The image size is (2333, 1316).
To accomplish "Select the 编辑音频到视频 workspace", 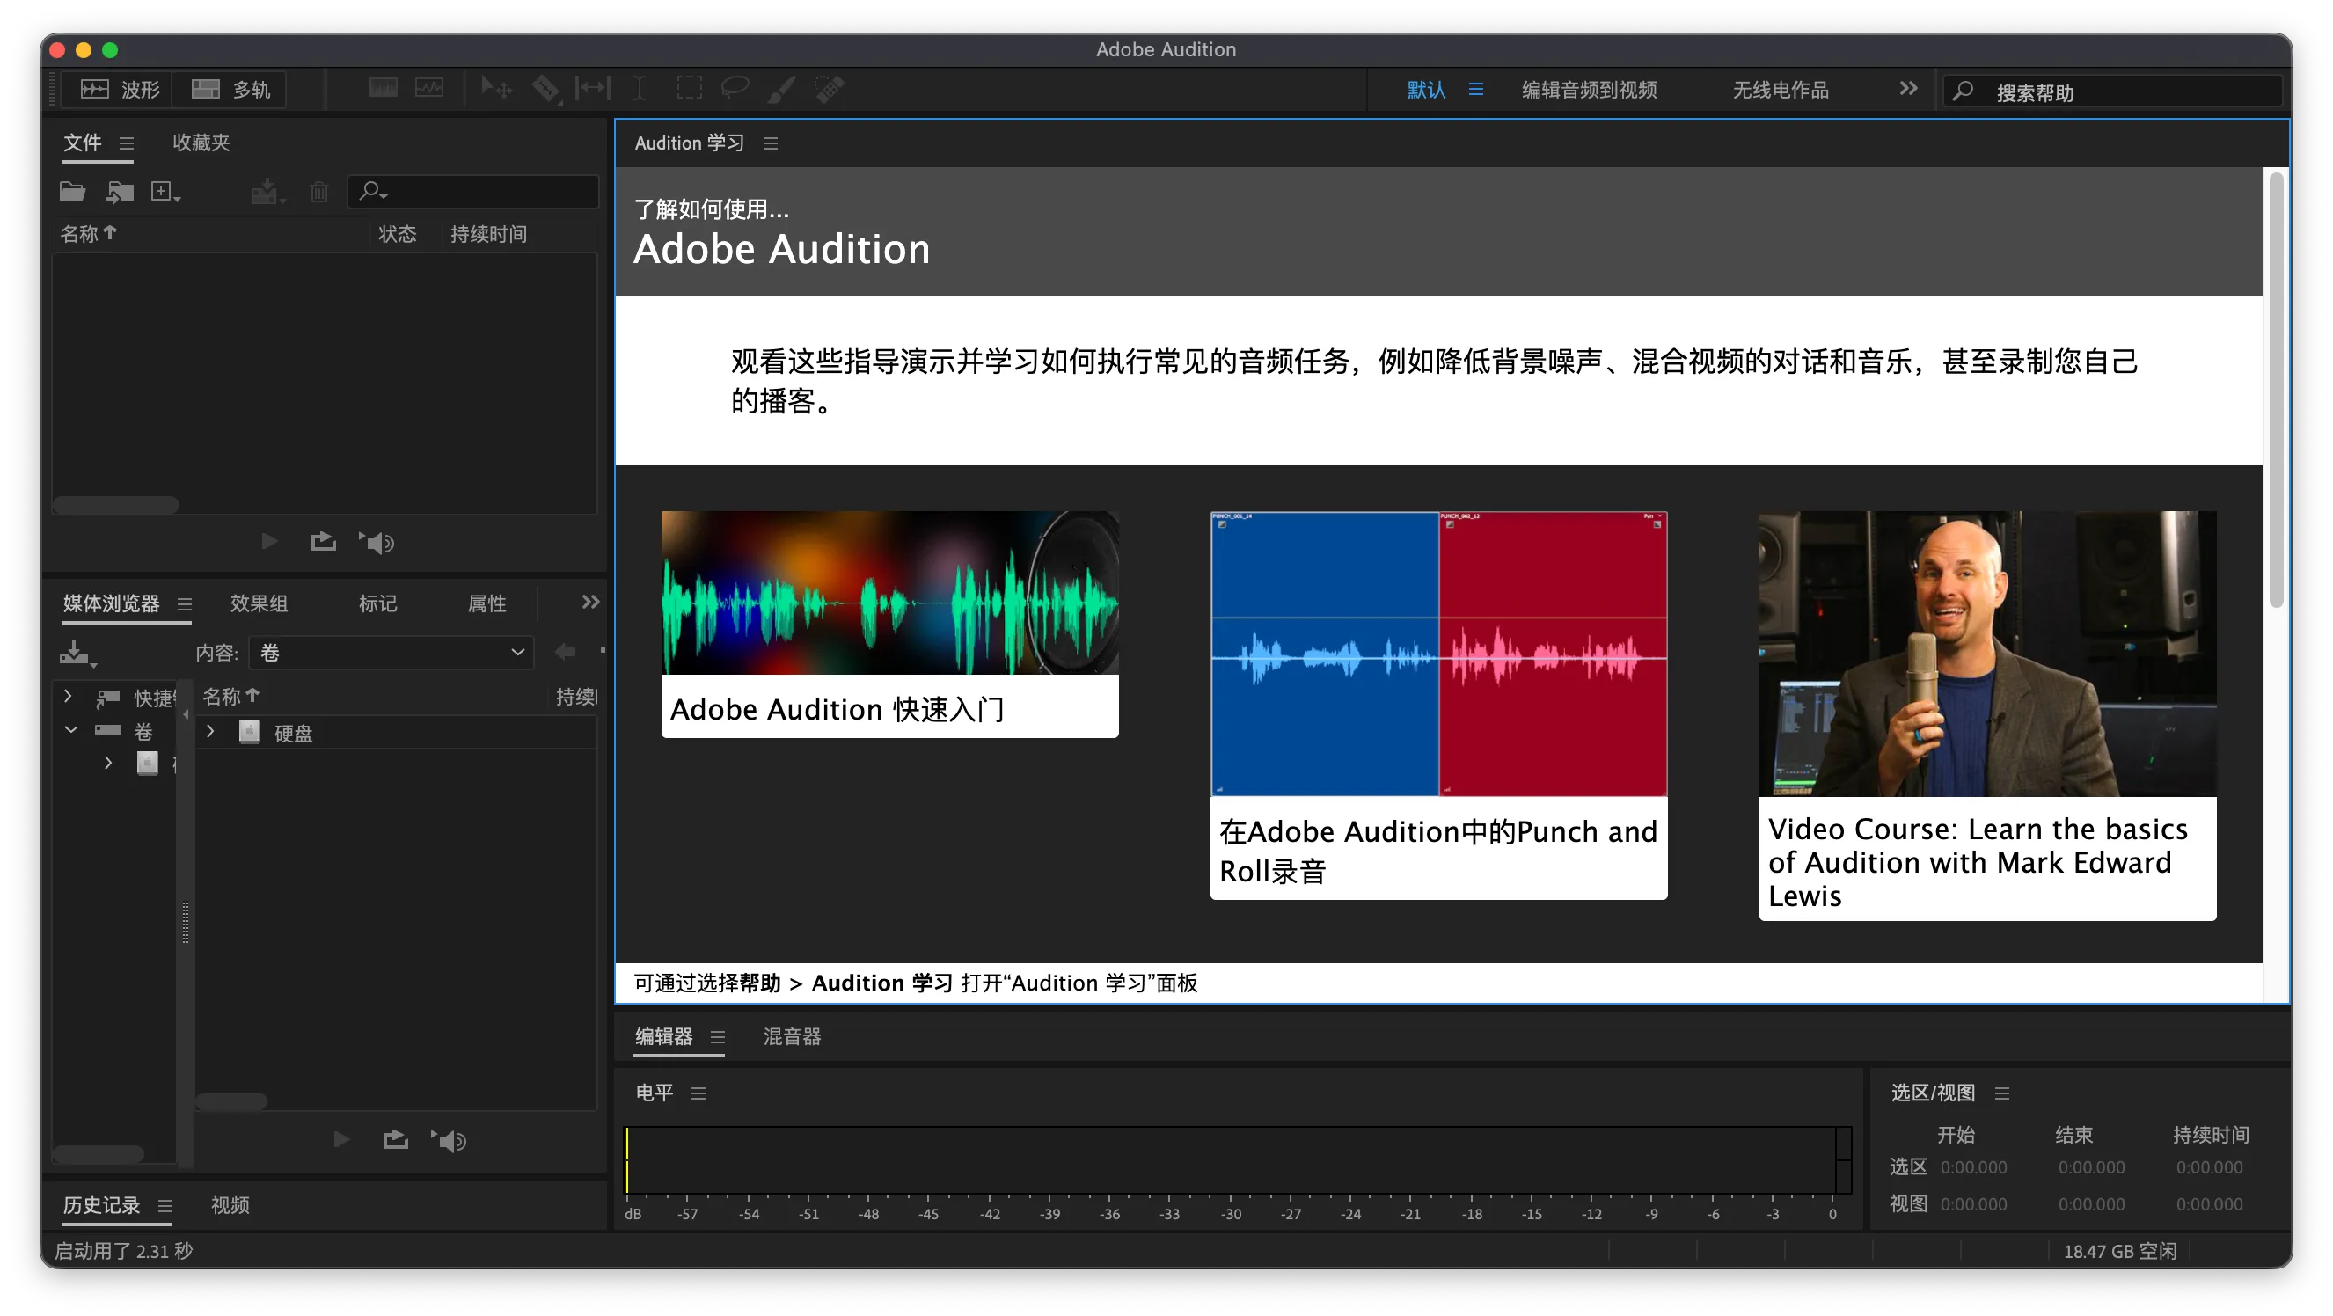I will tap(1589, 90).
